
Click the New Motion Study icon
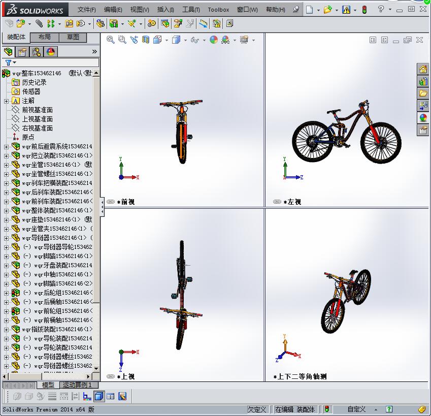click(x=151, y=24)
